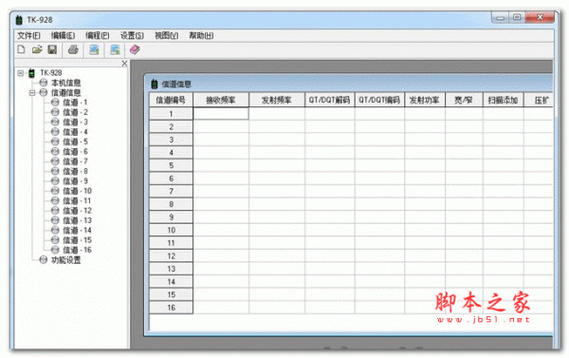Select 信道 - 2 in the tree
The height and width of the screenshot is (358, 569).
click(75, 112)
